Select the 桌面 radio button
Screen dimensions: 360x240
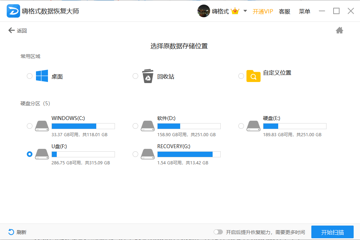pos(30,76)
